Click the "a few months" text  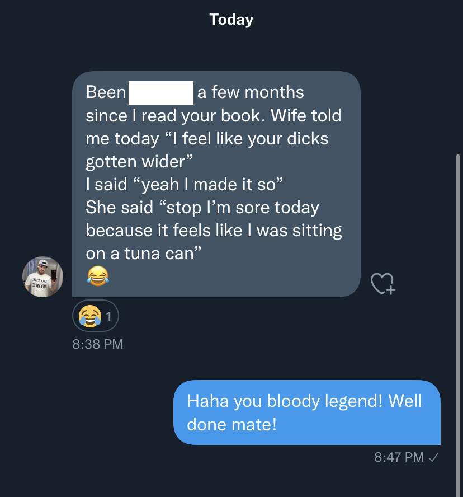(251, 92)
